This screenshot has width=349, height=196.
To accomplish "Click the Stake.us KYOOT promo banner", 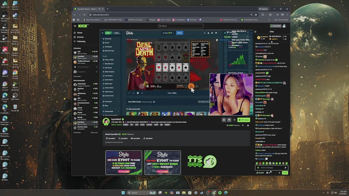I will click(x=124, y=163).
